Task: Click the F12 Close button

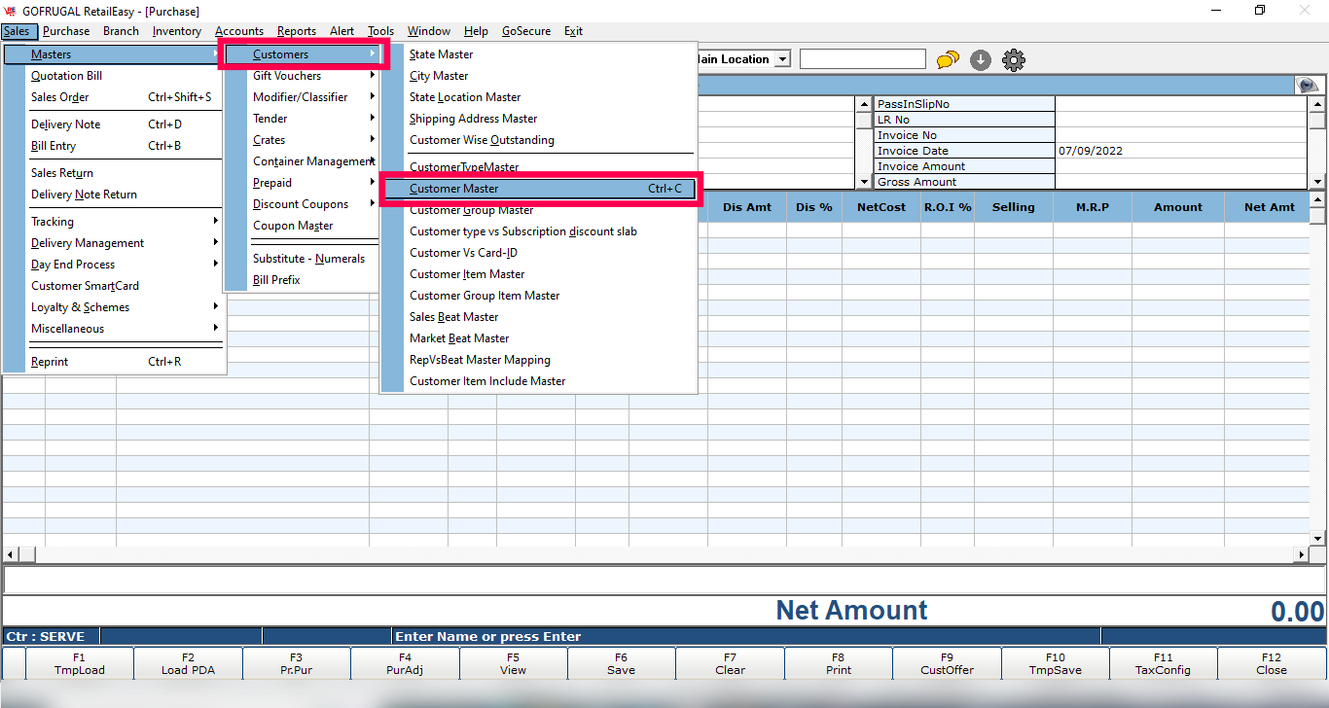Action: coord(1272,663)
